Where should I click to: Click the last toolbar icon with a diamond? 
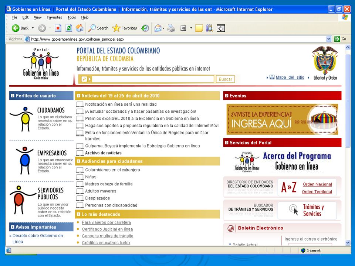[221, 28]
